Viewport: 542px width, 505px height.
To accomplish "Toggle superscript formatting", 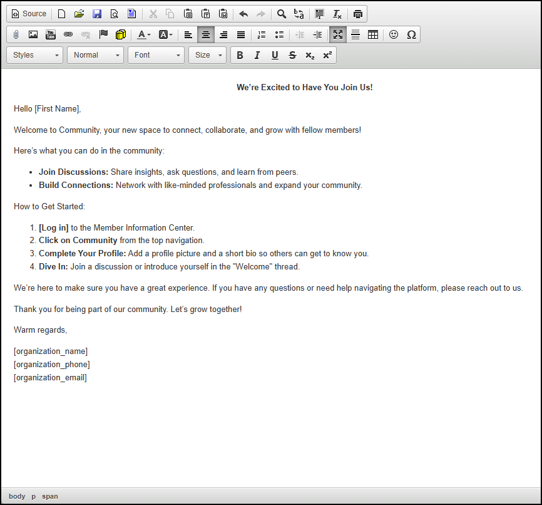I will (x=327, y=55).
